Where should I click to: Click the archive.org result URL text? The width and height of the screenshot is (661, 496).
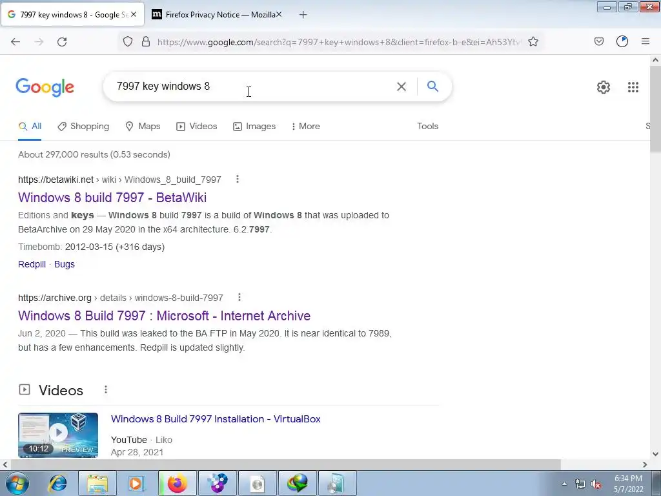[120, 298]
